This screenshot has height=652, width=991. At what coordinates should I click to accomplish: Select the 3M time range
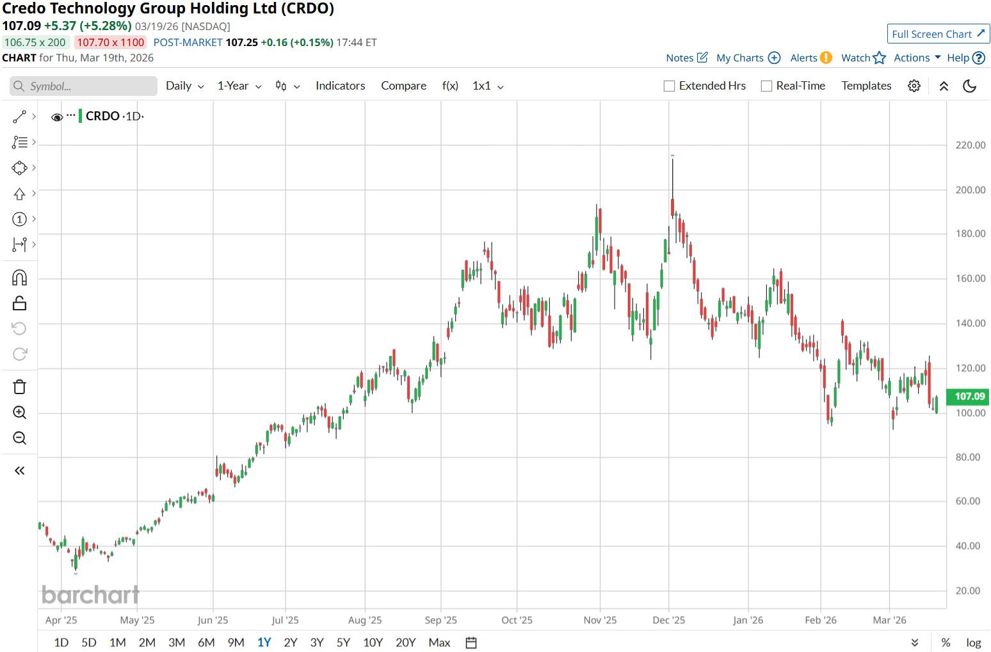[177, 642]
